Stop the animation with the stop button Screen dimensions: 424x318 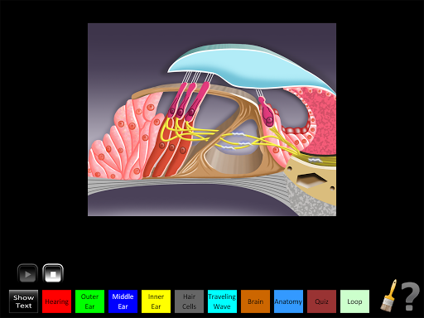click(x=53, y=273)
